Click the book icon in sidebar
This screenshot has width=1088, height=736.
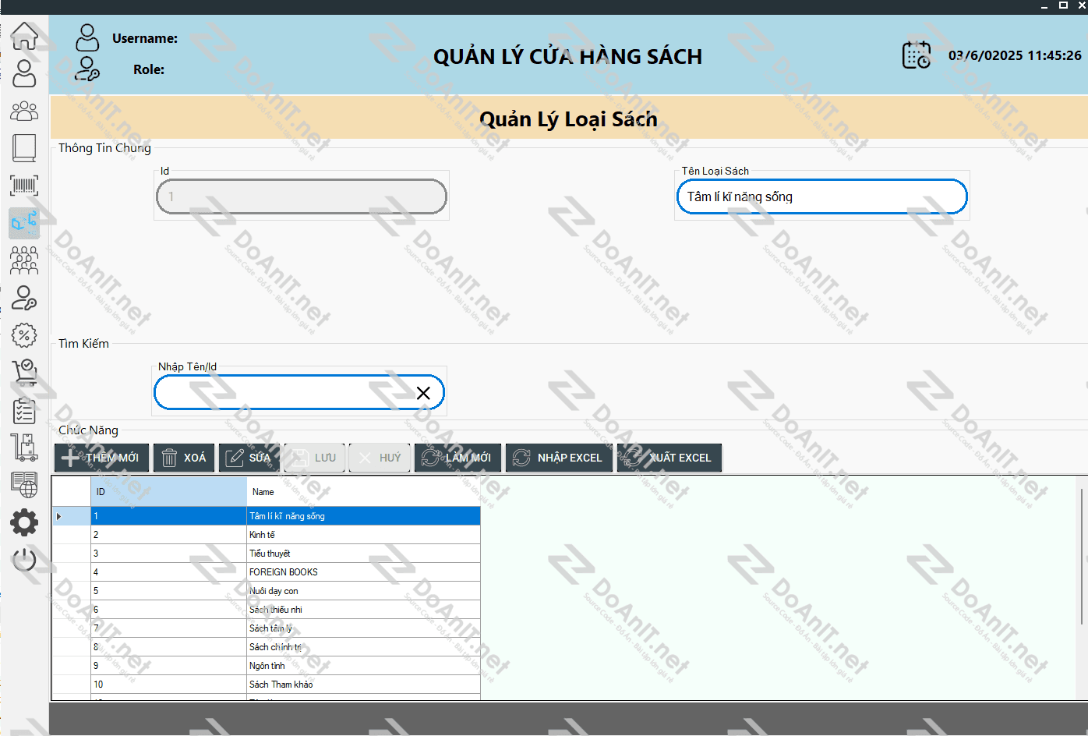pyautogui.click(x=24, y=148)
